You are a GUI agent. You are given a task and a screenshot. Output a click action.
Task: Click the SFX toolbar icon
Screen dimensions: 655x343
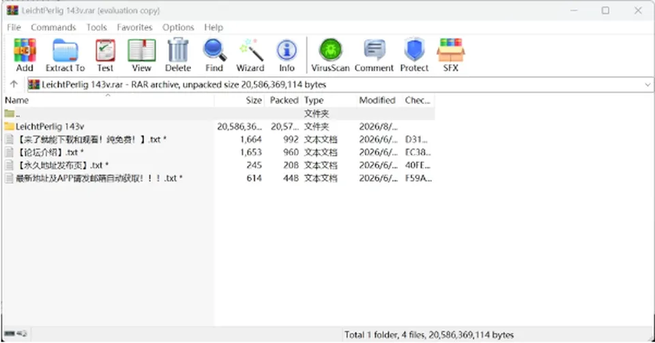click(451, 50)
